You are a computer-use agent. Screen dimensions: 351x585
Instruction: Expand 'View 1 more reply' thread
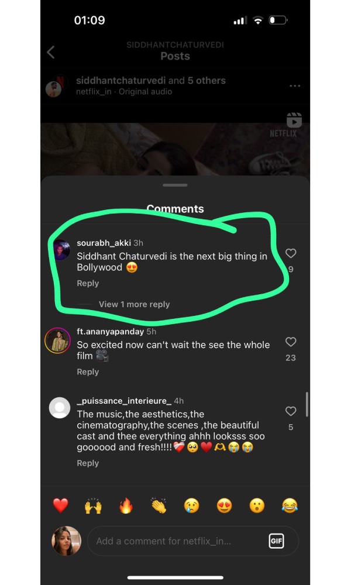(134, 304)
